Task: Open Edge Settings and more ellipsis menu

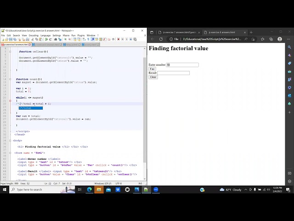Action: click(x=288, y=39)
